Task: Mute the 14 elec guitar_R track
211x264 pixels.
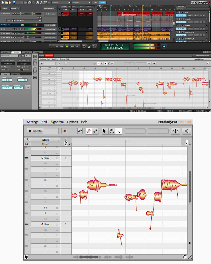Action: click(13, 38)
